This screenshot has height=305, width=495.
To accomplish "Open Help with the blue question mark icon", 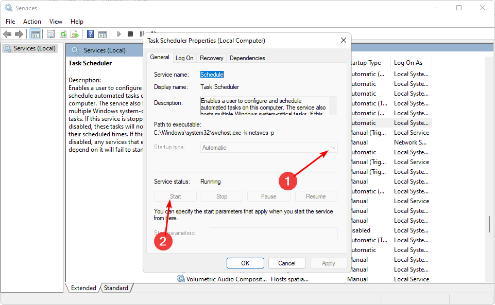I will [90, 34].
